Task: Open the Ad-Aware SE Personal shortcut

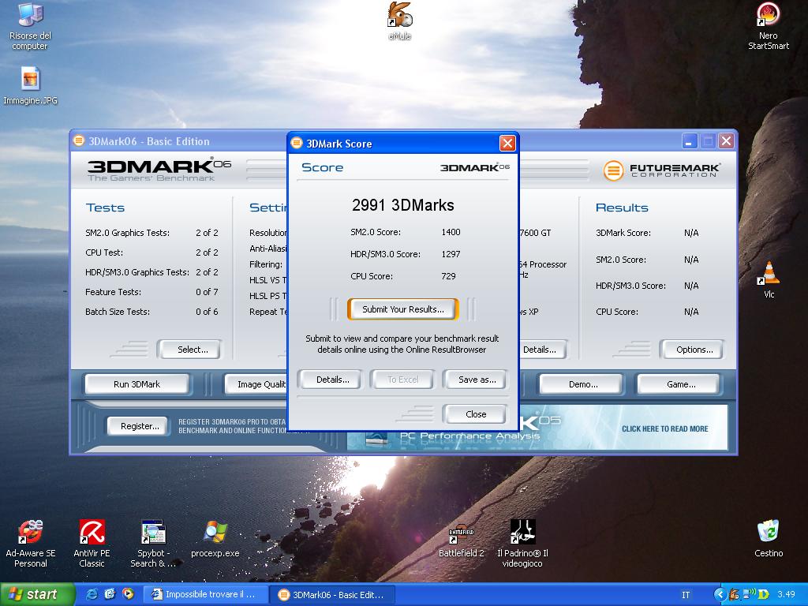Action: point(31,543)
